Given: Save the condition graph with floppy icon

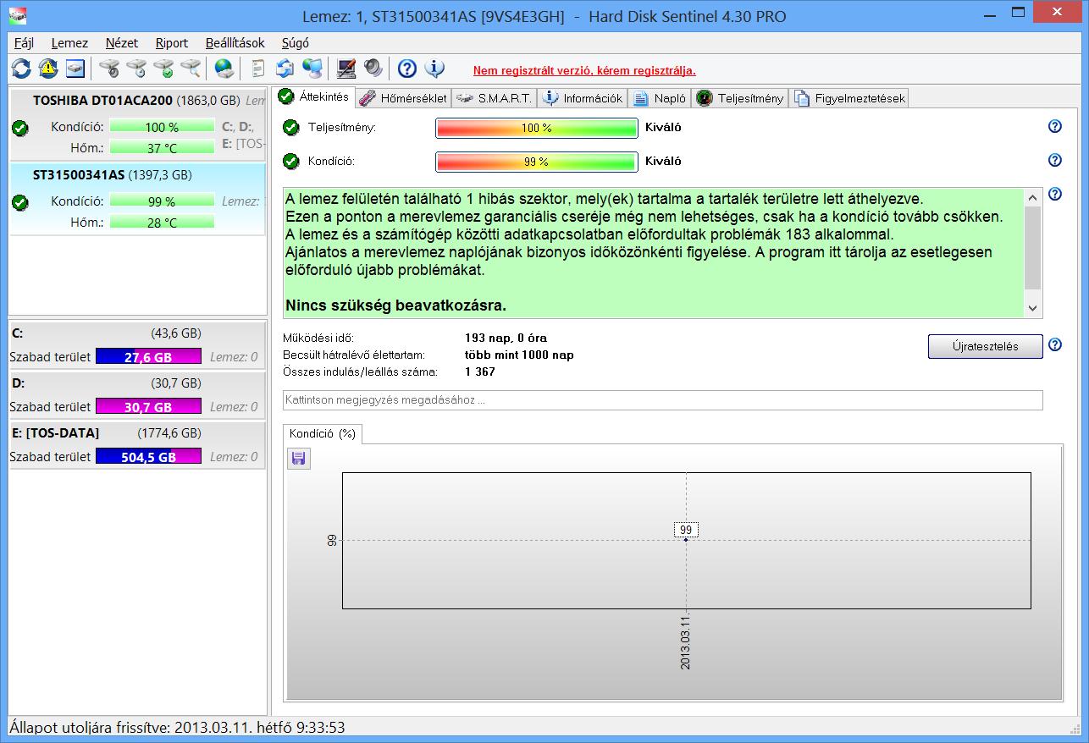Looking at the screenshot, I should point(298,459).
